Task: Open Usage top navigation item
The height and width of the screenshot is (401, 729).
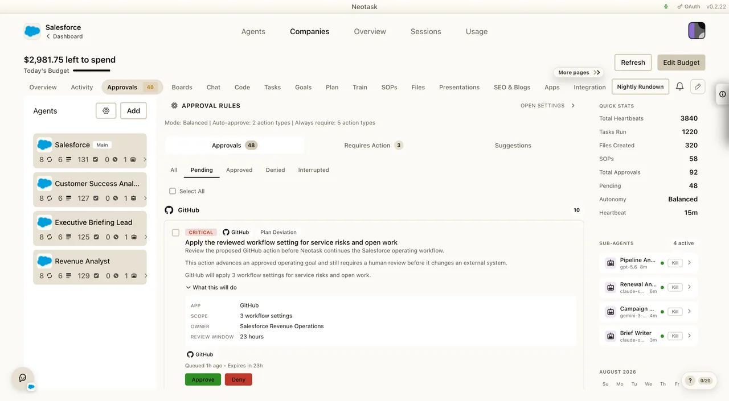Action: point(477,31)
